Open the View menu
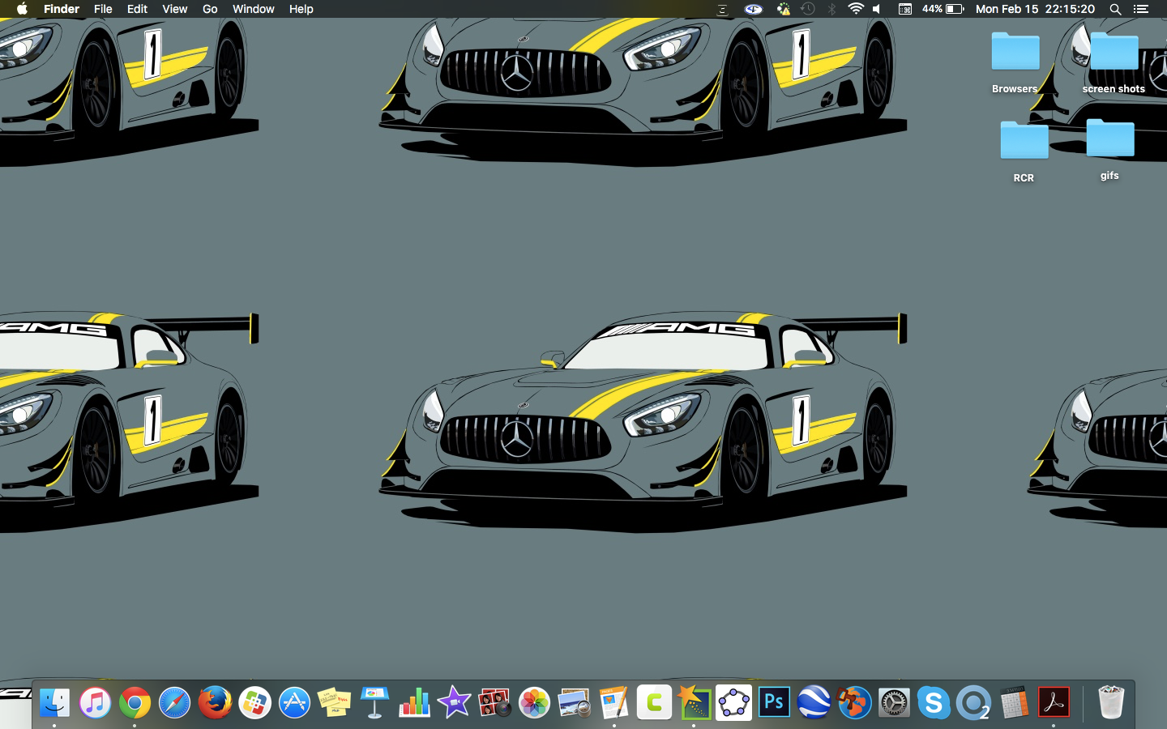Viewport: 1167px width, 729px height. click(174, 9)
